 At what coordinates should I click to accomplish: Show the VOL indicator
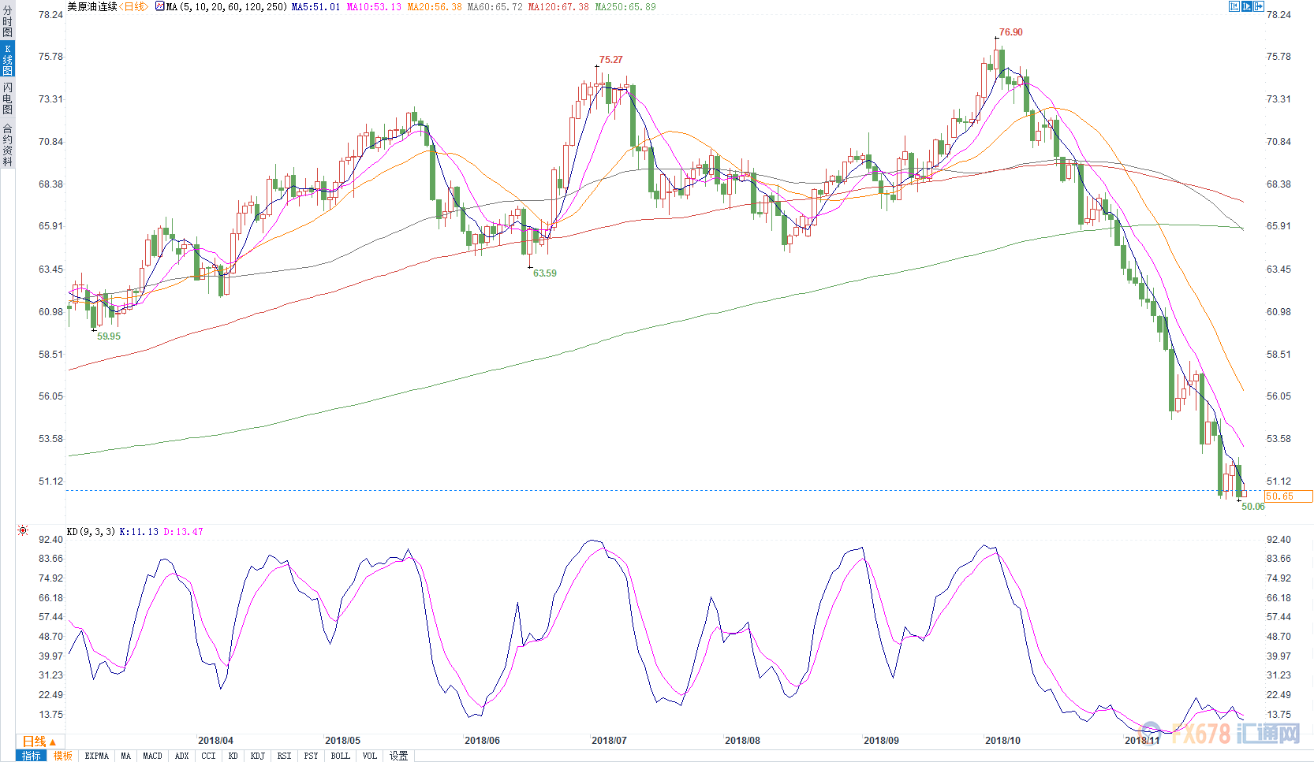(369, 756)
